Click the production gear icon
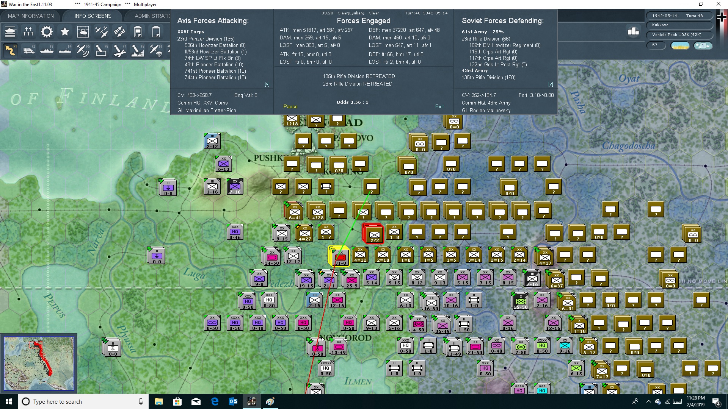The width and height of the screenshot is (728, 409). pyautogui.click(x=47, y=32)
